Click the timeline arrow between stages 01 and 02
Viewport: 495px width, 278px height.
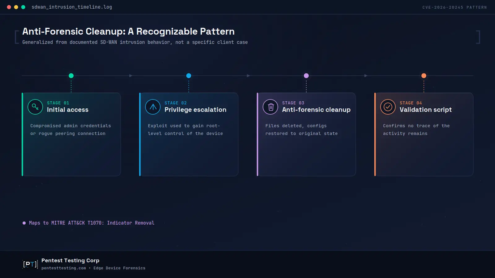click(x=131, y=76)
